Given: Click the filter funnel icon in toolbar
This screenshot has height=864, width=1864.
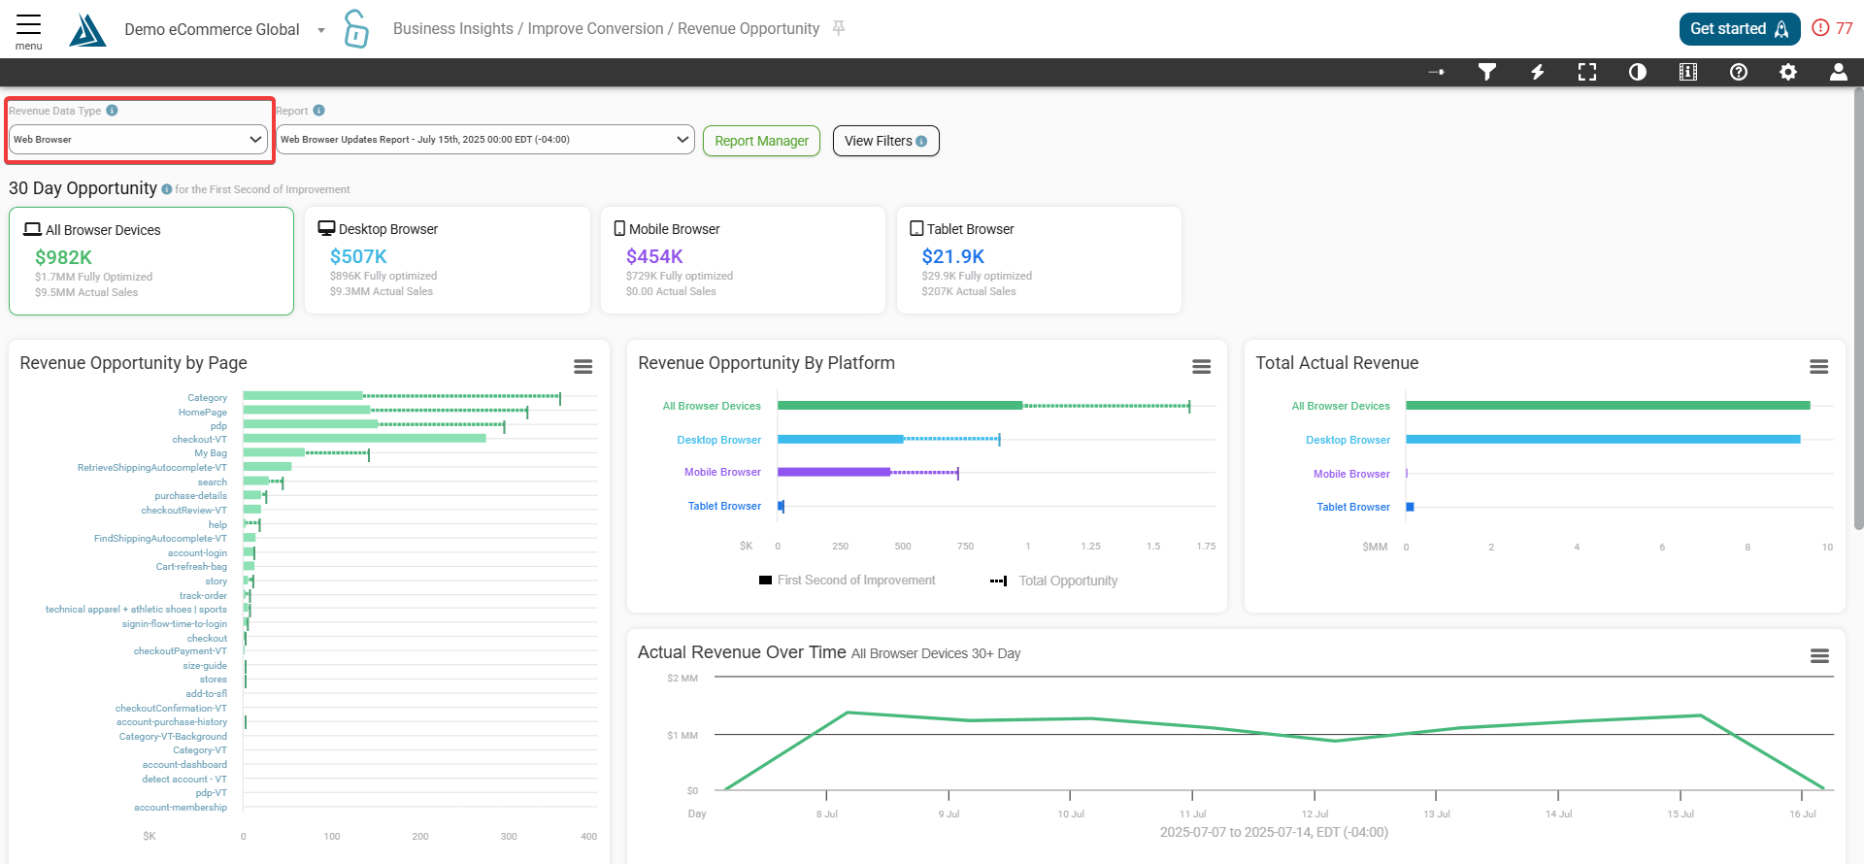Looking at the screenshot, I should pos(1486,72).
